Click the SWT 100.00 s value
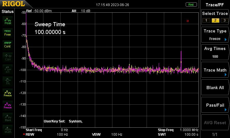 [191, 135]
